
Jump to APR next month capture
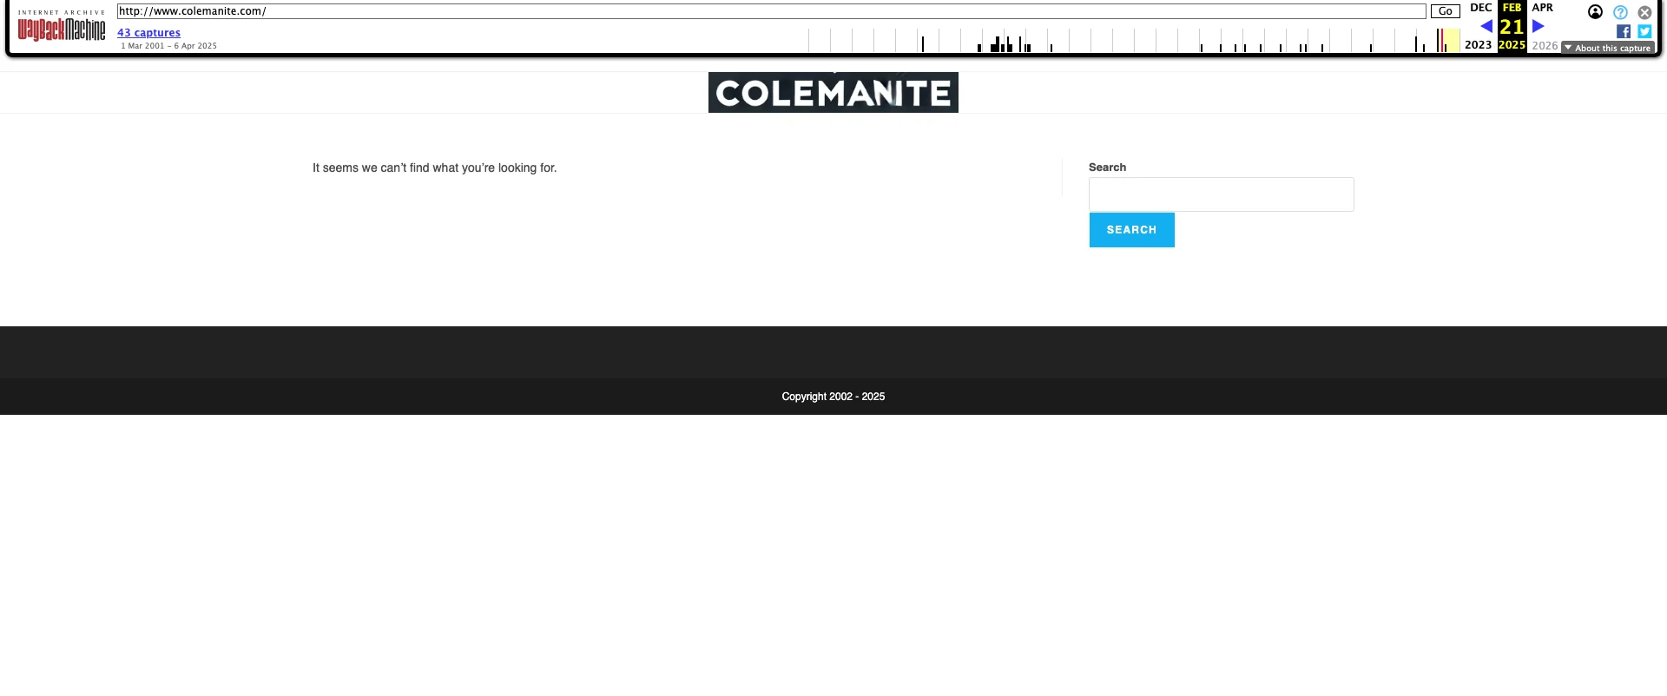[1542, 8]
